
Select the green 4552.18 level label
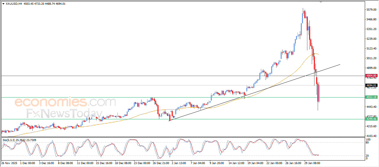(371, 97)
